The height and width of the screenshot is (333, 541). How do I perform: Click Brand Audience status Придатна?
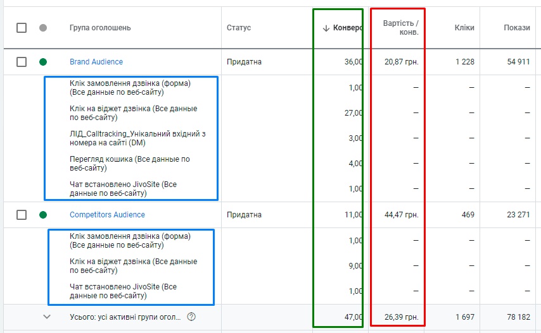(x=244, y=62)
